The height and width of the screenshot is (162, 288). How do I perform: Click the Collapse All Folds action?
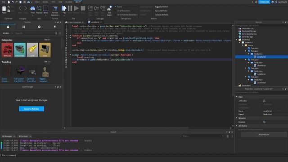tap(162, 15)
